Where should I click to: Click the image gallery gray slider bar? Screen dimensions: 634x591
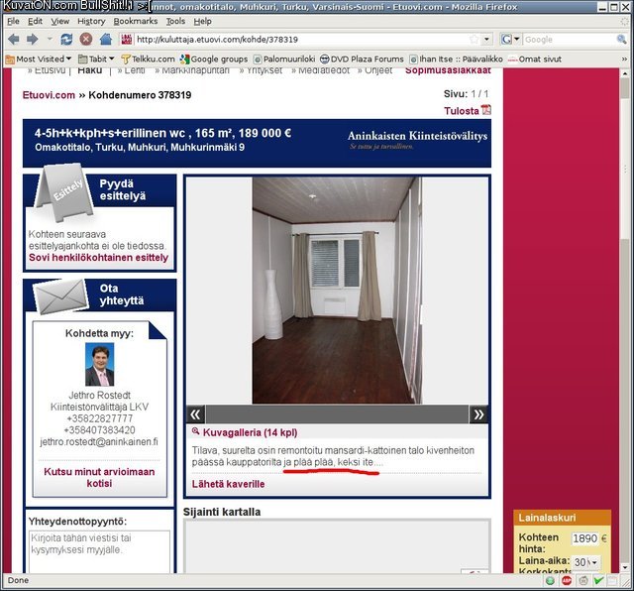tap(337, 414)
